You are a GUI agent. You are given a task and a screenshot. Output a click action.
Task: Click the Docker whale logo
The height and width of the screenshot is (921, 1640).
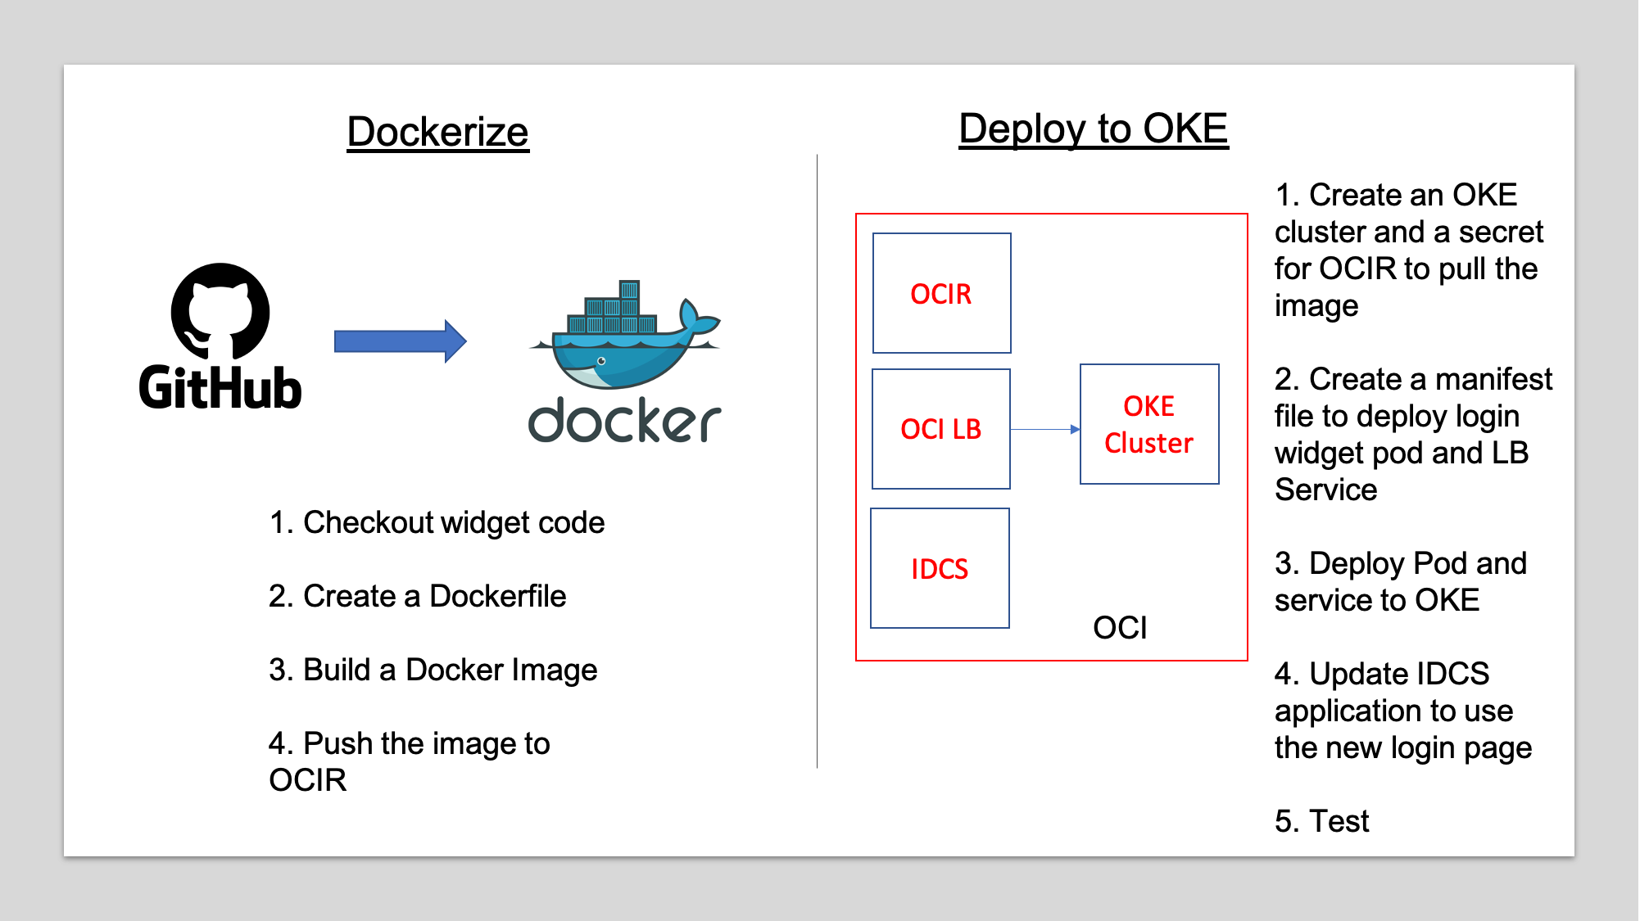coord(624,344)
